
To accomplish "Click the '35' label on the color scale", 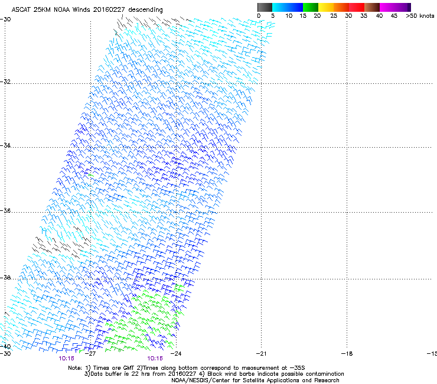I will 363,16.
